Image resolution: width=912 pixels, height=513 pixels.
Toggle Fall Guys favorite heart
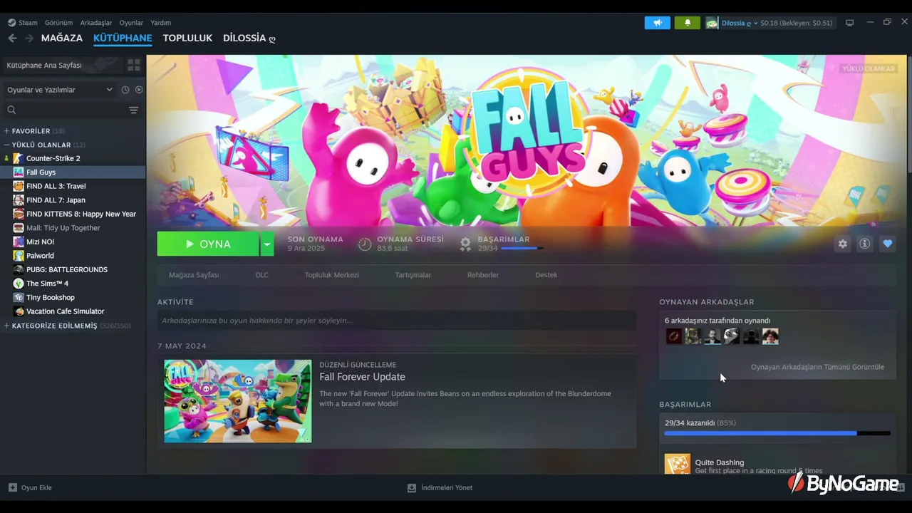[887, 244]
